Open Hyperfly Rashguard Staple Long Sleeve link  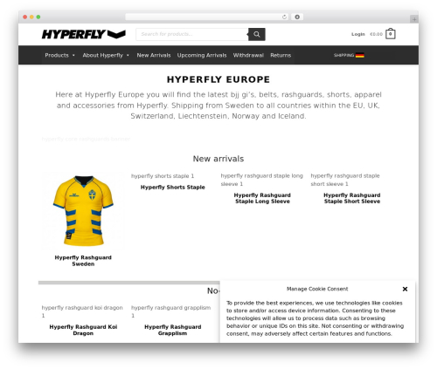[x=262, y=198]
